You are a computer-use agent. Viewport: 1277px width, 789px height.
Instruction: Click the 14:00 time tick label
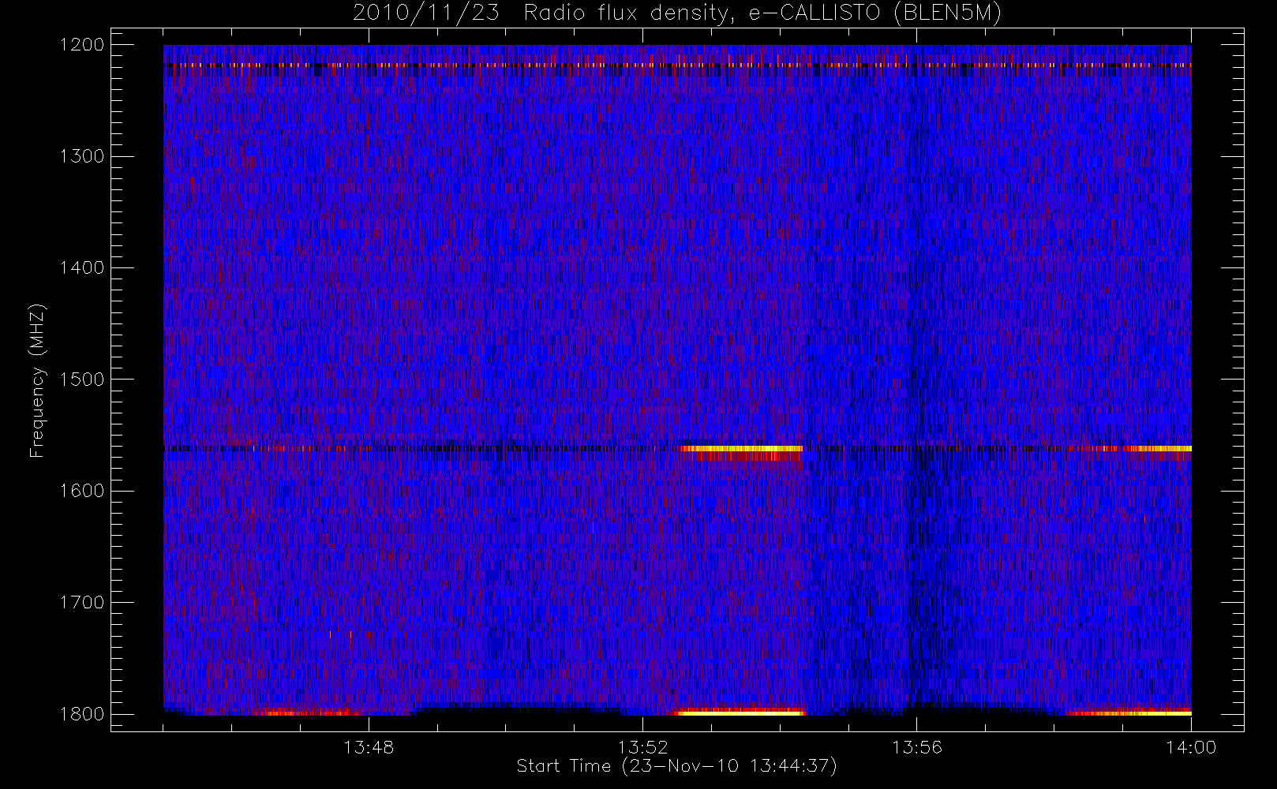pyautogui.click(x=1191, y=747)
